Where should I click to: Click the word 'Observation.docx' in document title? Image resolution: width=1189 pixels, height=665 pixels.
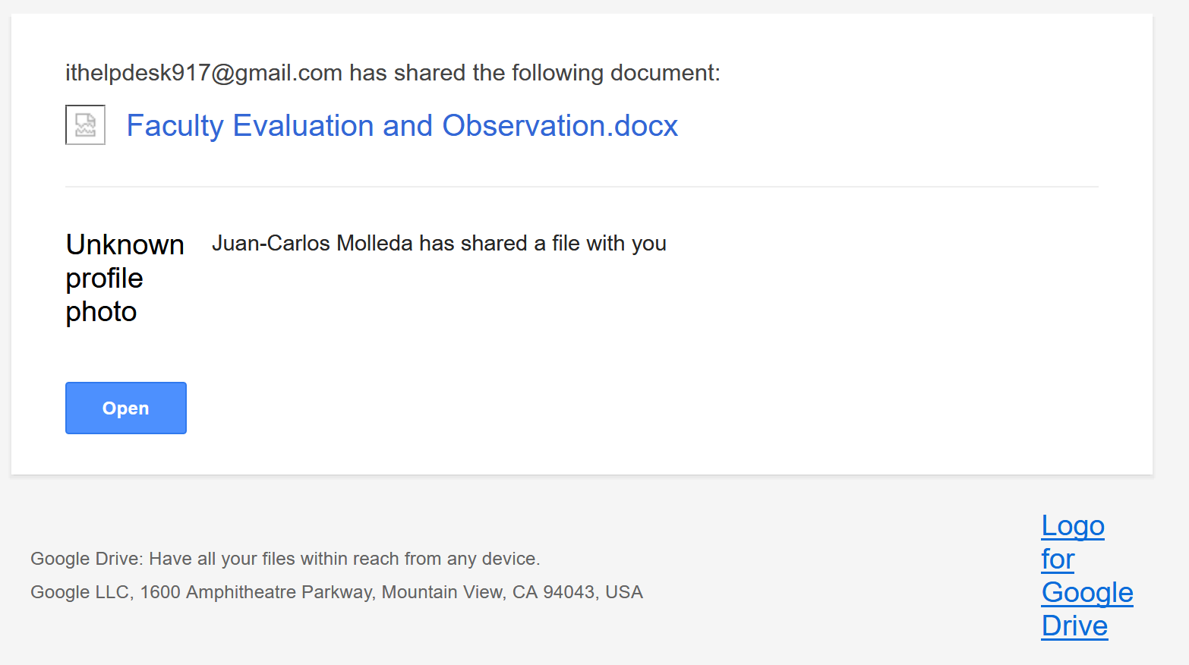click(560, 126)
